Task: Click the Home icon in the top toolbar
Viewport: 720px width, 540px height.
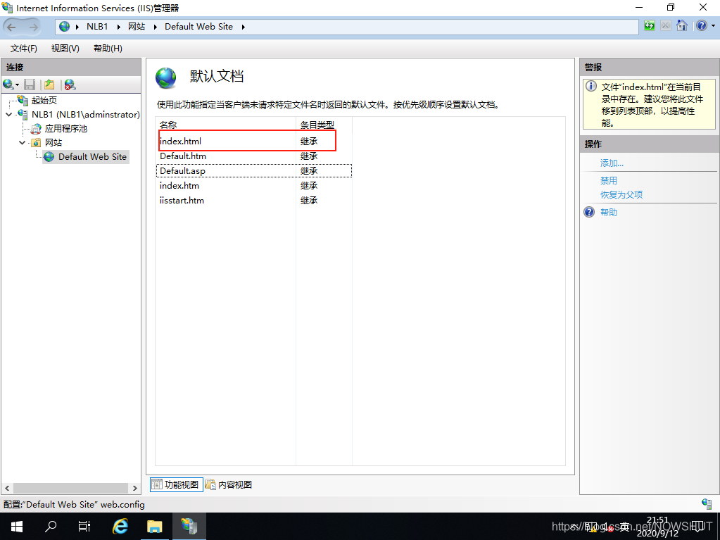Action: (681, 26)
